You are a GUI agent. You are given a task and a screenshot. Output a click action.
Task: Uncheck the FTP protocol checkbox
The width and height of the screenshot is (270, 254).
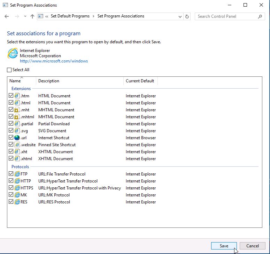pos(11,174)
